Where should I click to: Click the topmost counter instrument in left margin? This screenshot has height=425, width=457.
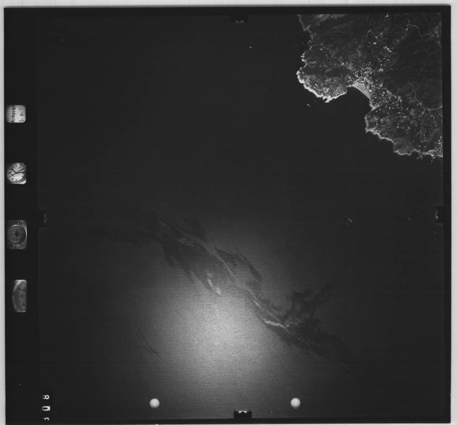[16, 114]
